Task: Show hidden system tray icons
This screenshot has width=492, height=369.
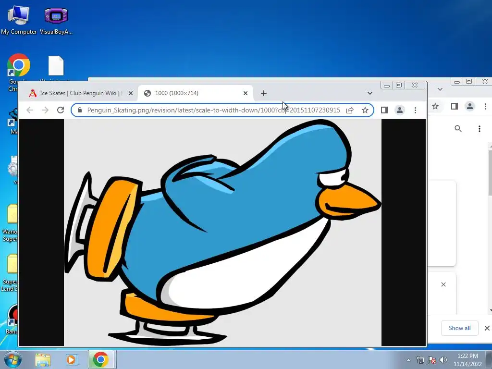Action: 408,360
